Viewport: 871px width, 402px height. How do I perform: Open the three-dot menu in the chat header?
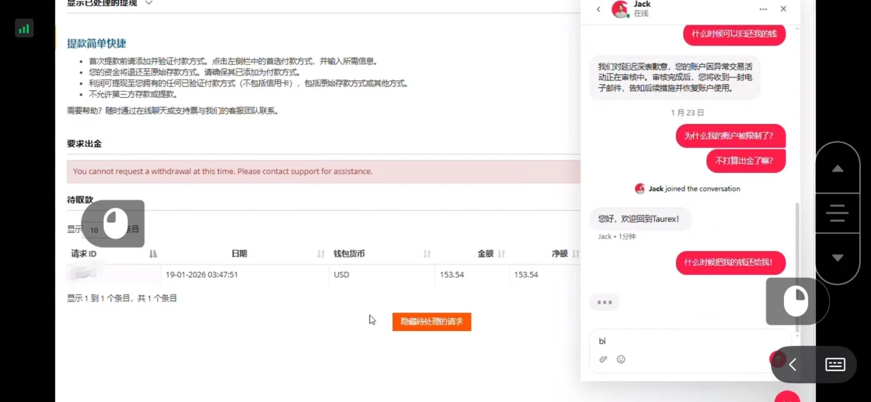coord(762,9)
